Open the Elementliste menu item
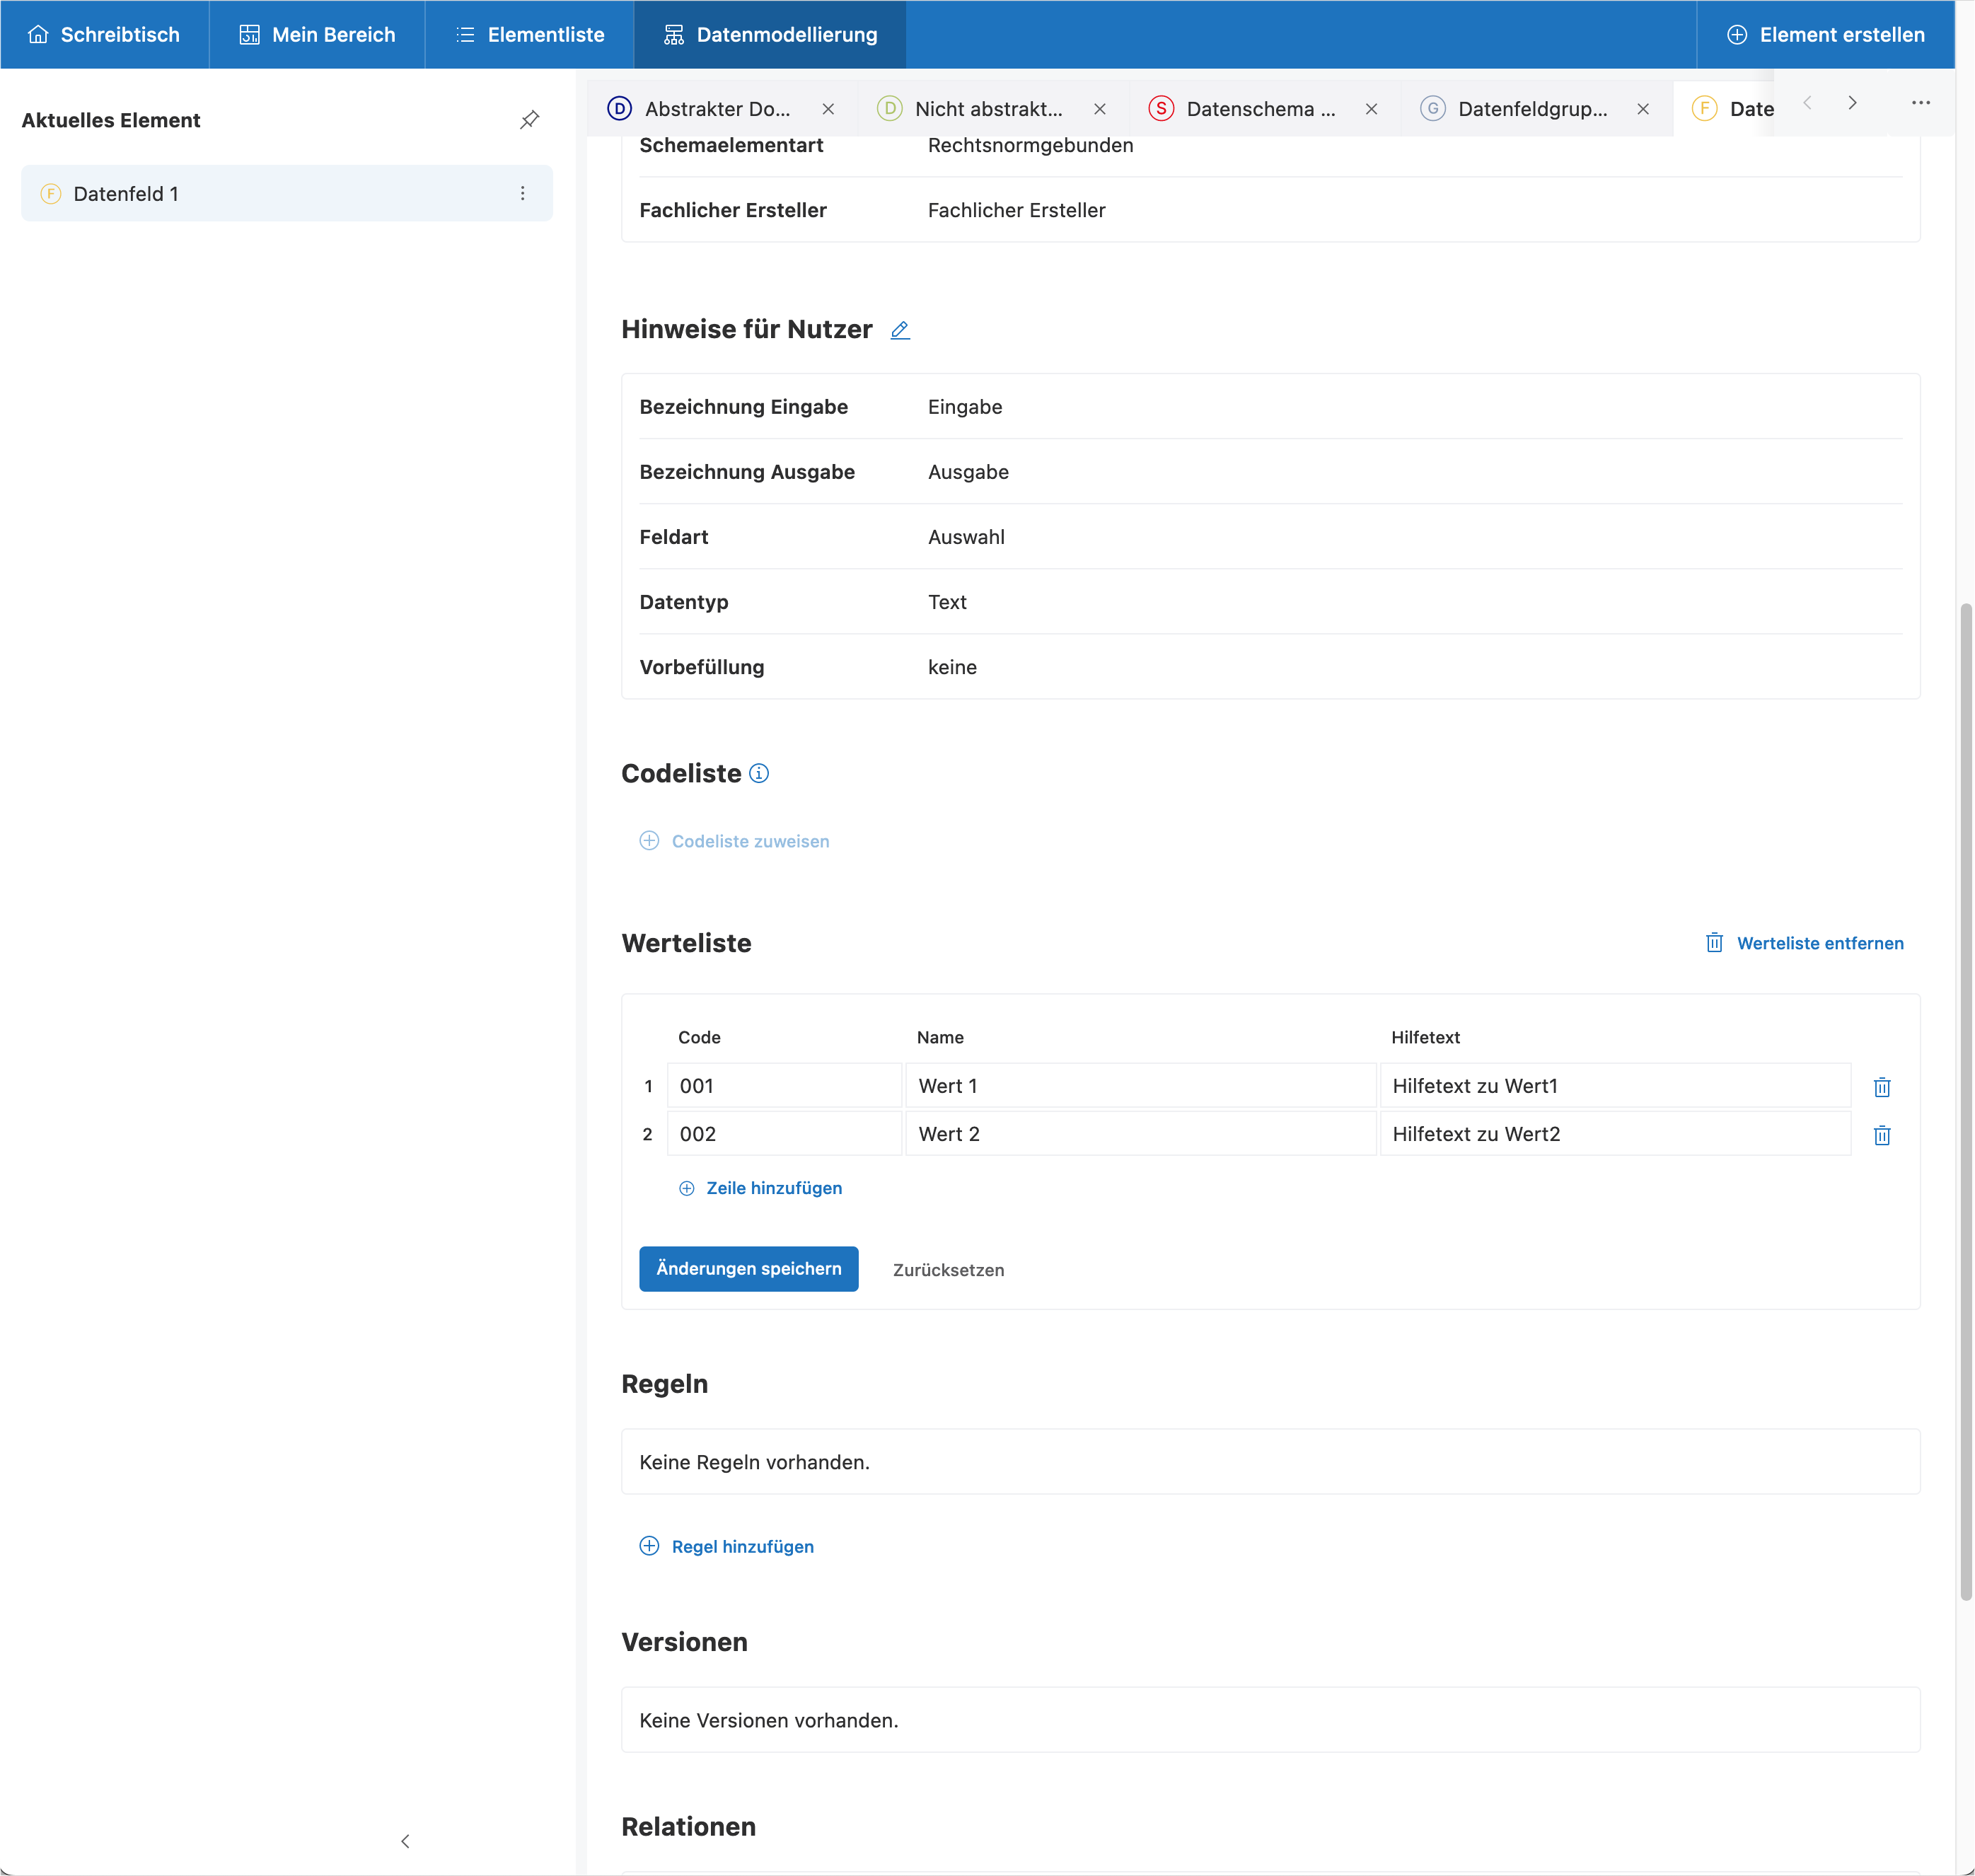 [530, 35]
